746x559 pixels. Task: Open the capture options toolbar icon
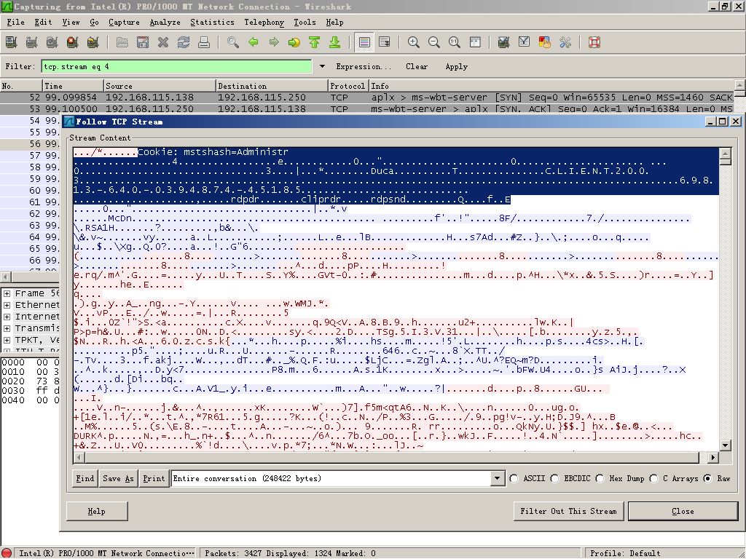(32, 42)
